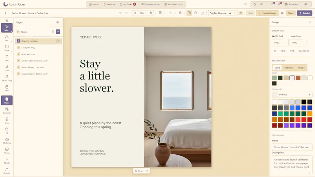The width and height of the screenshot is (315, 177).
Task: Switch background type to Gradient
Action: pyautogui.click(x=289, y=68)
